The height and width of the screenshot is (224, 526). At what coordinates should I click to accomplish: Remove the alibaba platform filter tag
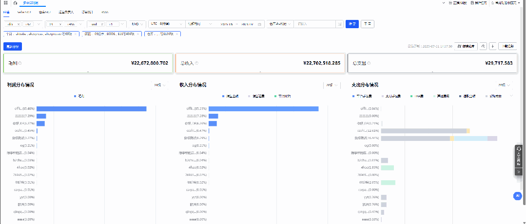(x=75, y=34)
